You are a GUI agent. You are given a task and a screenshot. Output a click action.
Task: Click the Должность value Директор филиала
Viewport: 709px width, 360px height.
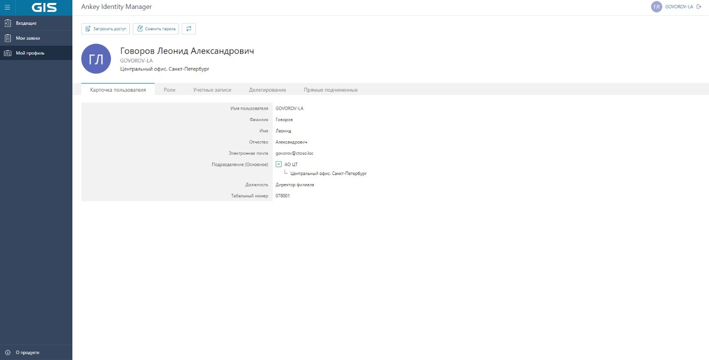(295, 185)
